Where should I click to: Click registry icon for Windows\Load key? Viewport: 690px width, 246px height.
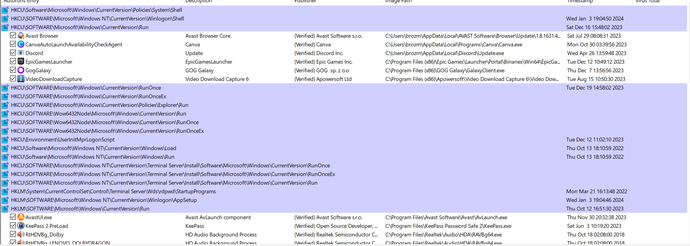pos(5,148)
